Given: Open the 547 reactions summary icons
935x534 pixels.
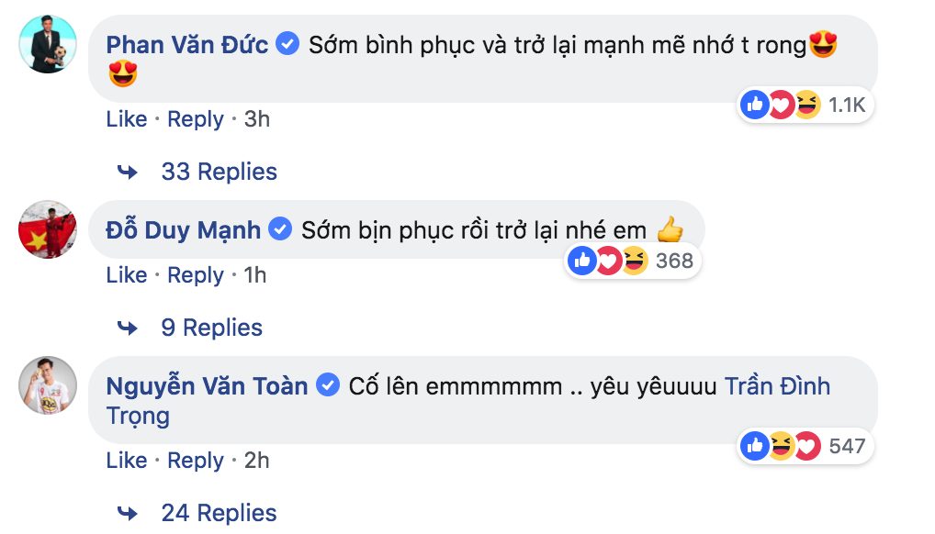Looking at the screenshot, I should click(x=781, y=447).
